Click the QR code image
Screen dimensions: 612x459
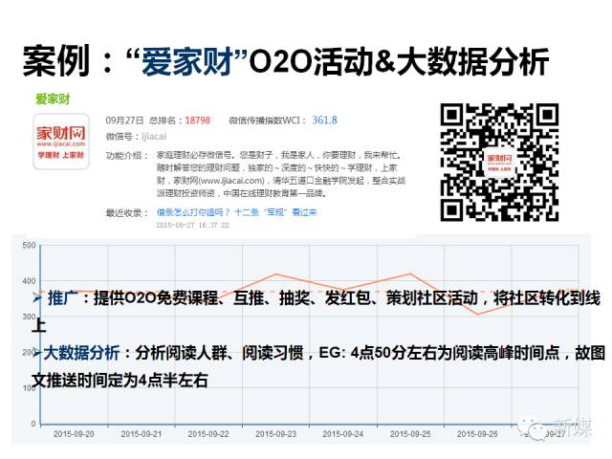click(499, 163)
